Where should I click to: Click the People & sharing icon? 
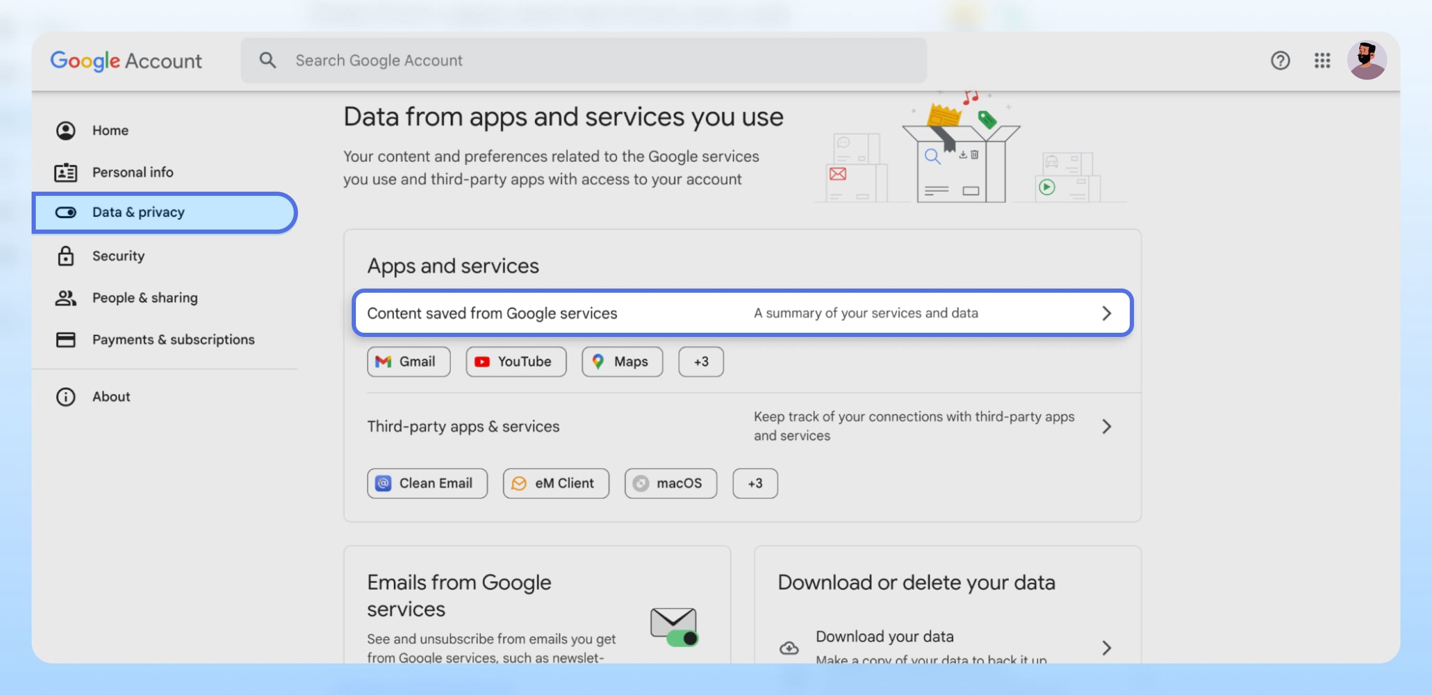[x=66, y=298]
